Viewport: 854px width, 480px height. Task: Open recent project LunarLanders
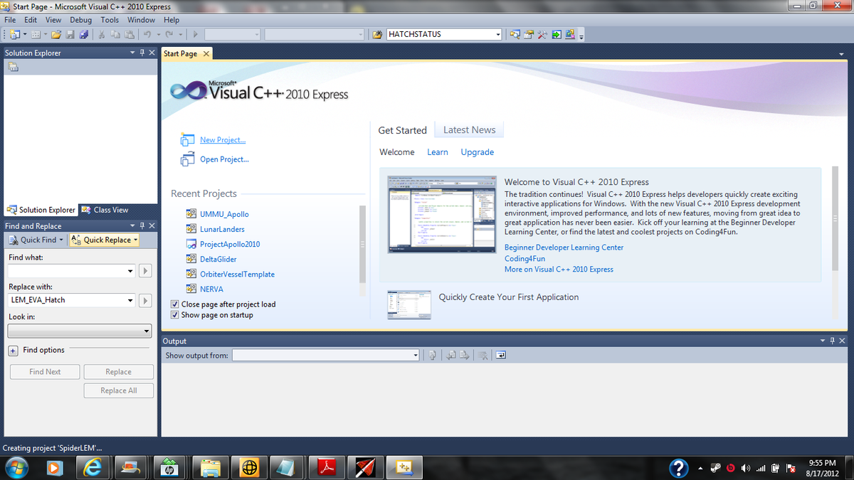pyautogui.click(x=222, y=229)
